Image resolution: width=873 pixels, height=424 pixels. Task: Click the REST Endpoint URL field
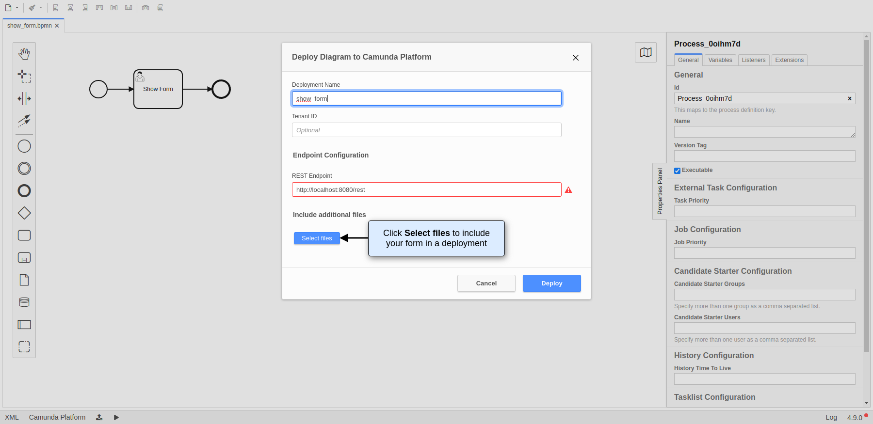coord(427,189)
